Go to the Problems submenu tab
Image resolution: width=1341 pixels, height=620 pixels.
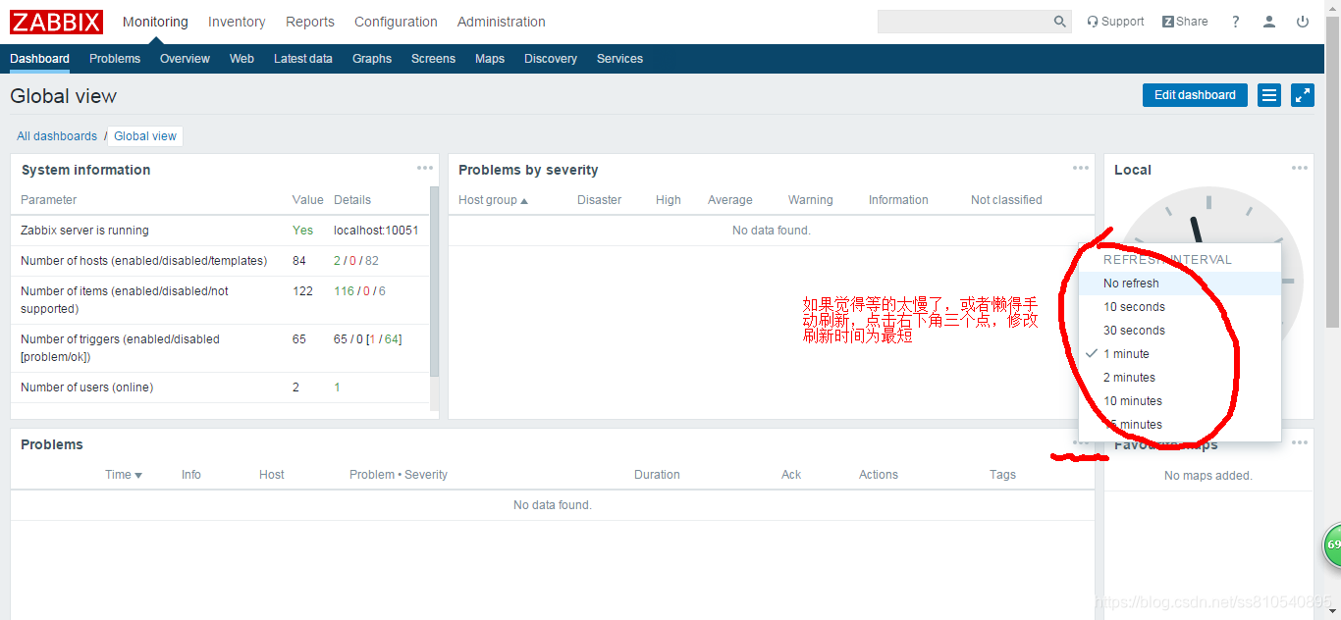[x=115, y=59]
